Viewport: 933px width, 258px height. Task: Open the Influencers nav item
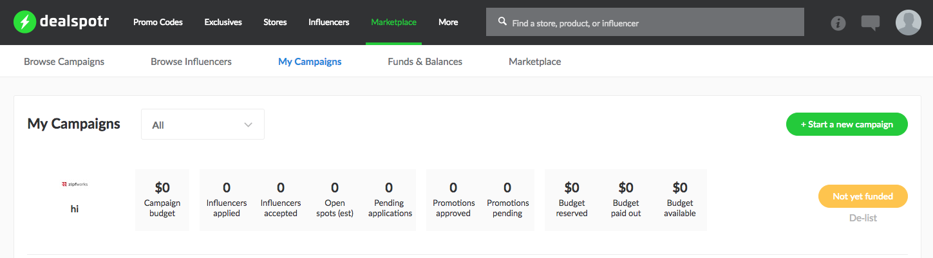click(328, 22)
